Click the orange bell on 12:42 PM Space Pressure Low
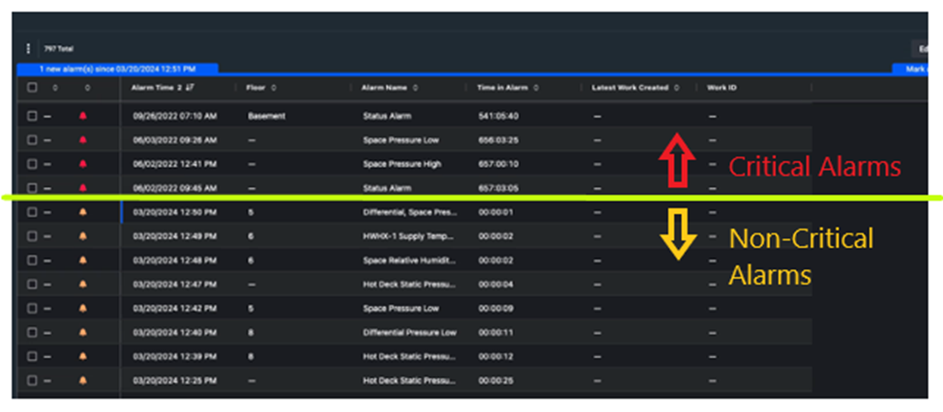Viewport: 943px width, 412px height. point(83,308)
